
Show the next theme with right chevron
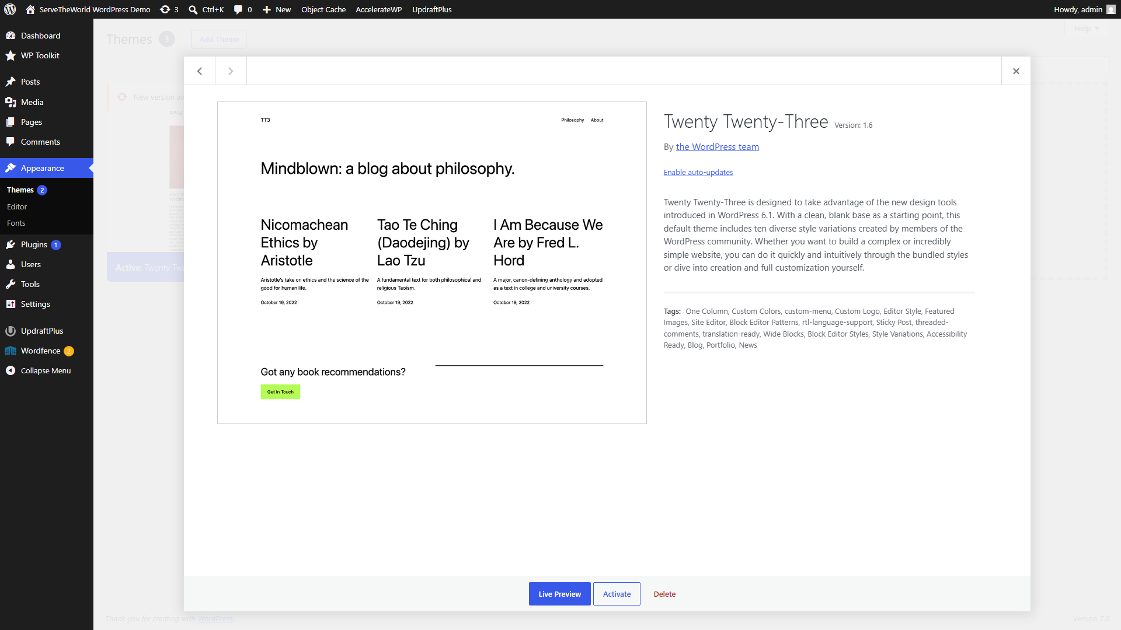click(x=231, y=71)
